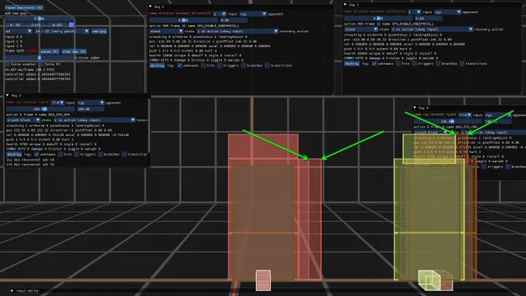This screenshot has width=526, height=296.
Task: Click the step one button
Action: [x=74, y=52]
